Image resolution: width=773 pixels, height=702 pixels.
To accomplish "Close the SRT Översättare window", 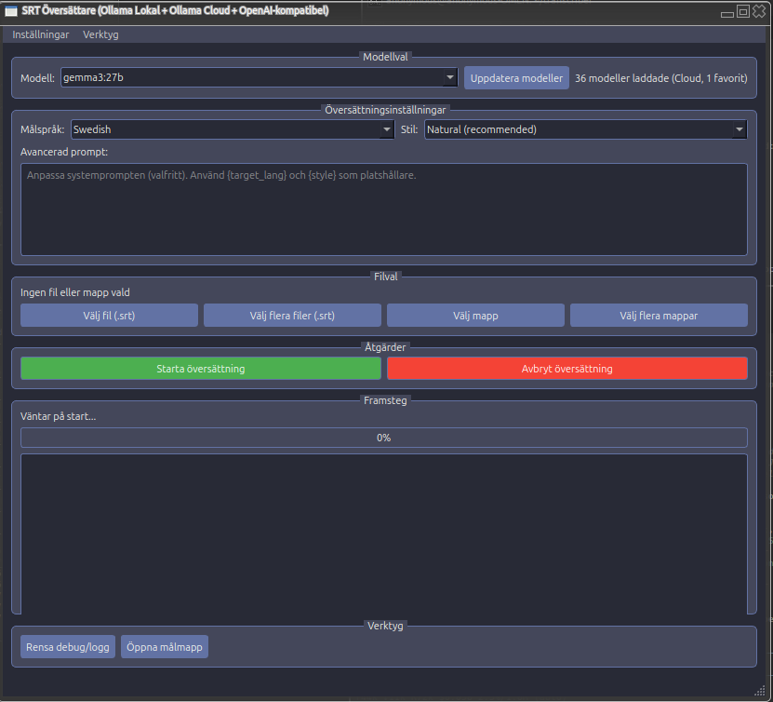I will [x=759, y=11].
